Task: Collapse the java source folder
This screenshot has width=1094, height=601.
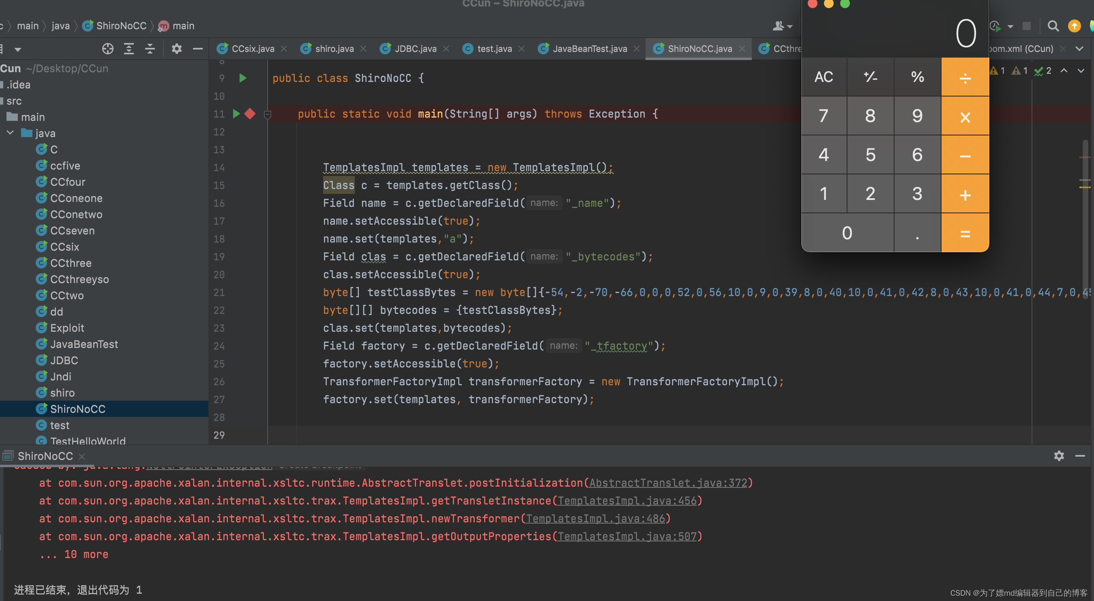Action: click(x=11, y=133)
